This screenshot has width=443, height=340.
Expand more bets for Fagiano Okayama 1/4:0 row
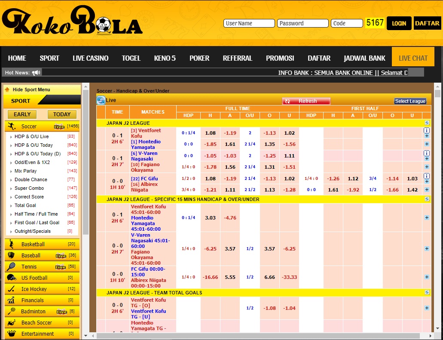coord(427,167)
